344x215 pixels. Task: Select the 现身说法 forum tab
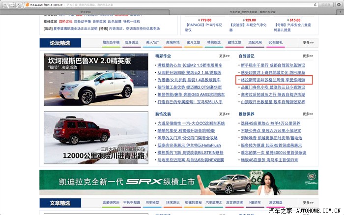pos(132,43)
